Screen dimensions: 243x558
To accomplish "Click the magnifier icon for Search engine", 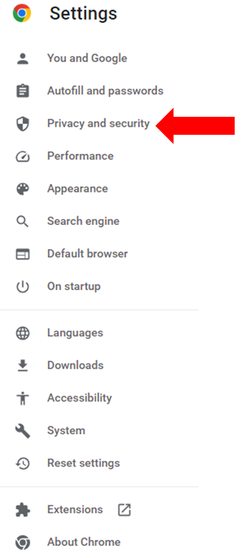I will 22,221.
